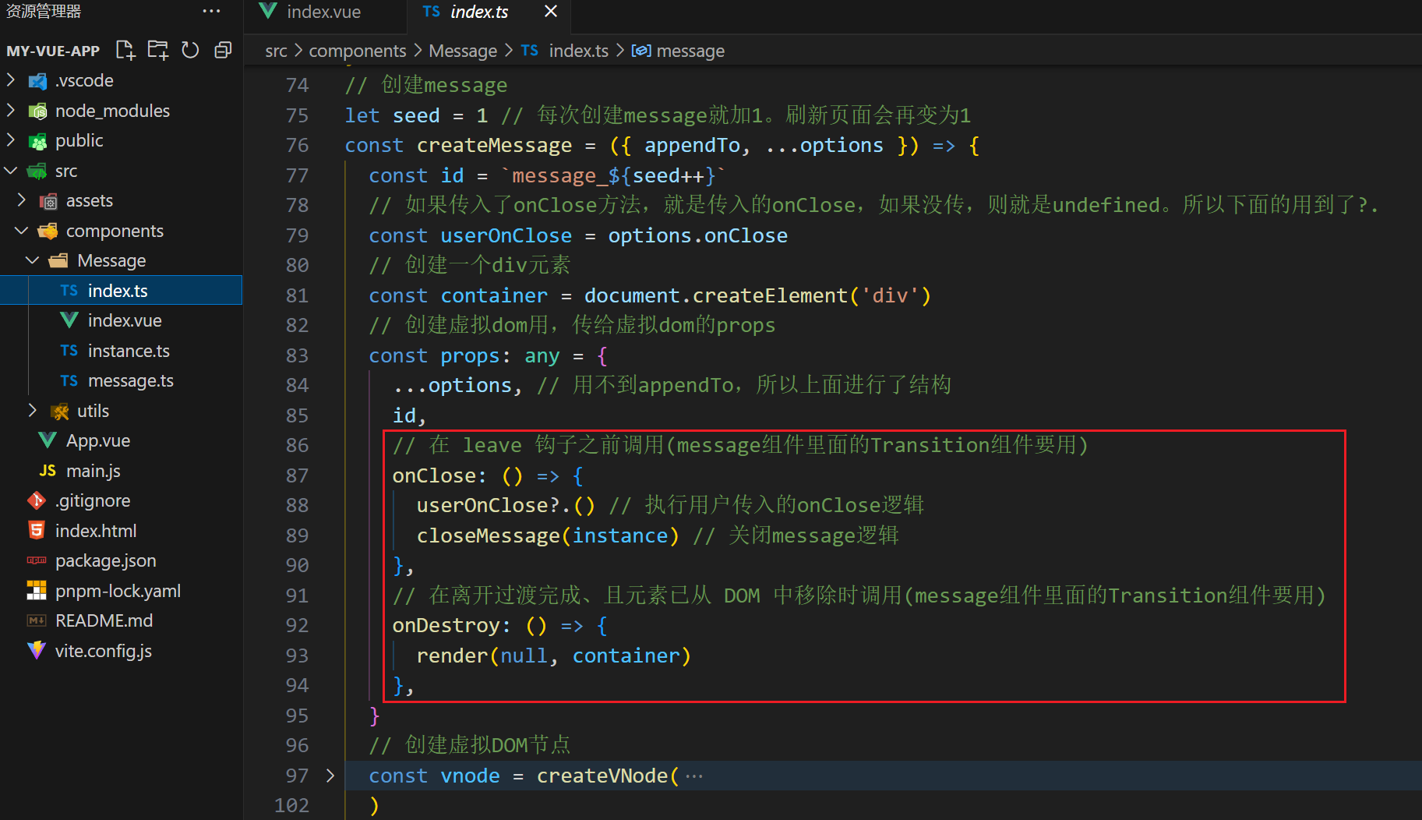Click the onDestroy property on line 92
The height and width of the screenshot is (820, 1422).
(x=446, y=625)
